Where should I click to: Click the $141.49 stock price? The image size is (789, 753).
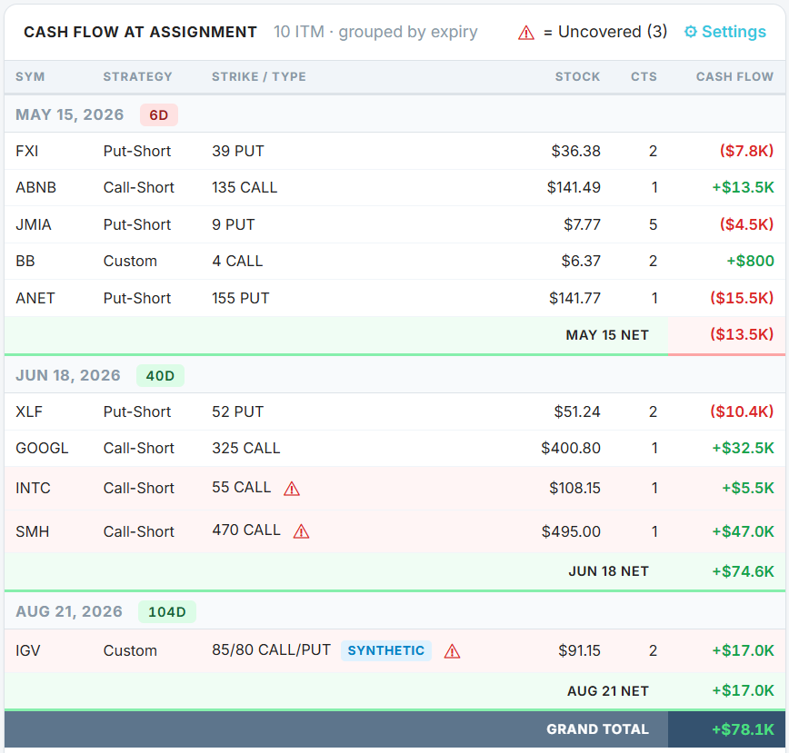[574, 187]
